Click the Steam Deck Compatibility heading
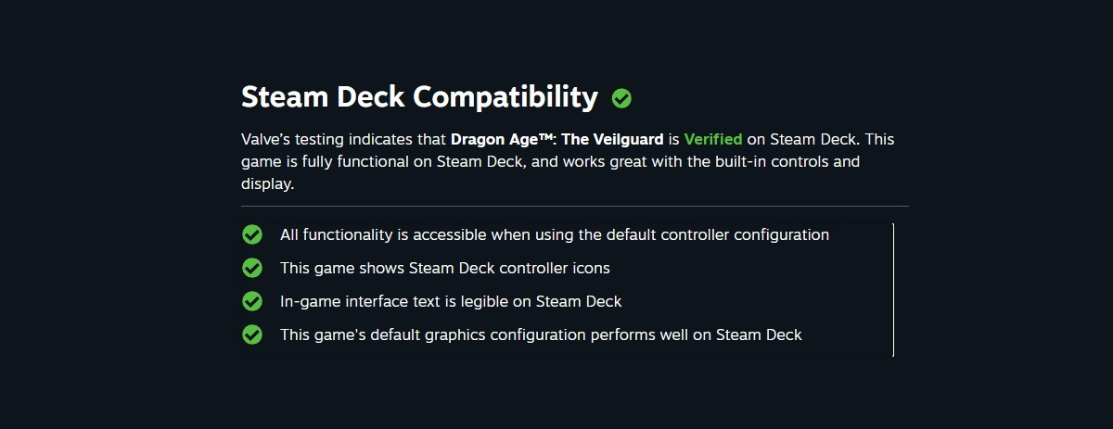1113x429 pixels. (x=419, y=96)
